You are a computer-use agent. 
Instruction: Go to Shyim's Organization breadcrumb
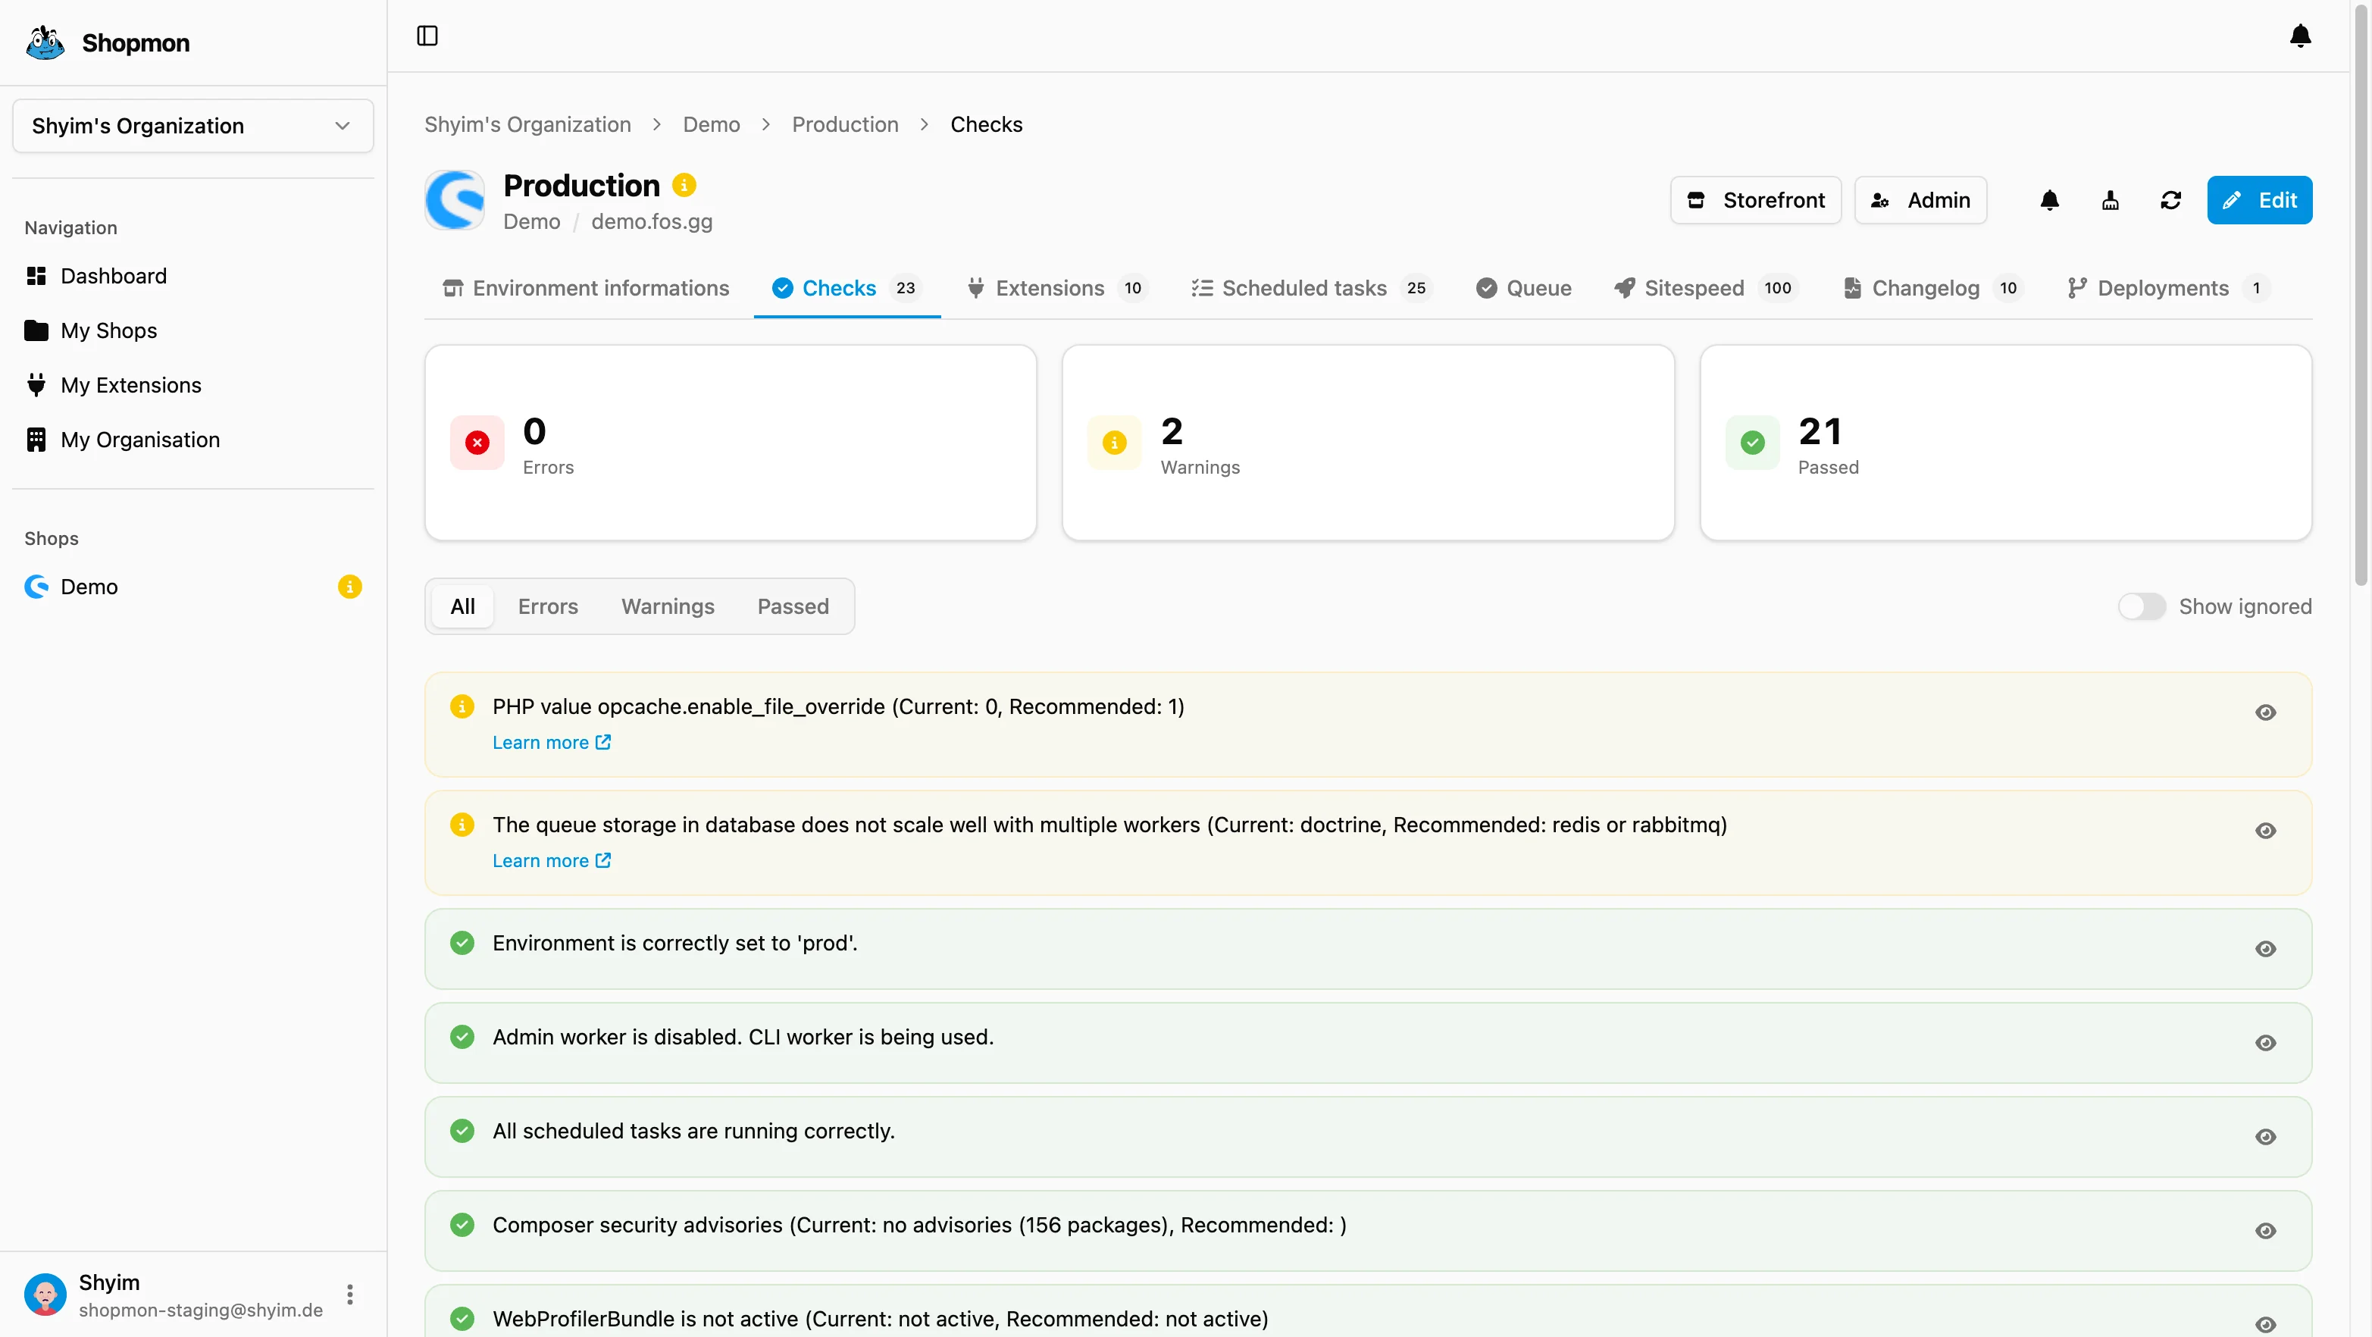tap(527, 124)
